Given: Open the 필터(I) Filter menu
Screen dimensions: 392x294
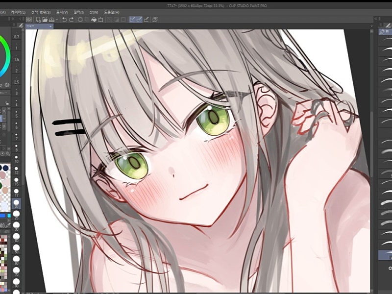Looking at the screenshot, I should [x=78, y=12].
